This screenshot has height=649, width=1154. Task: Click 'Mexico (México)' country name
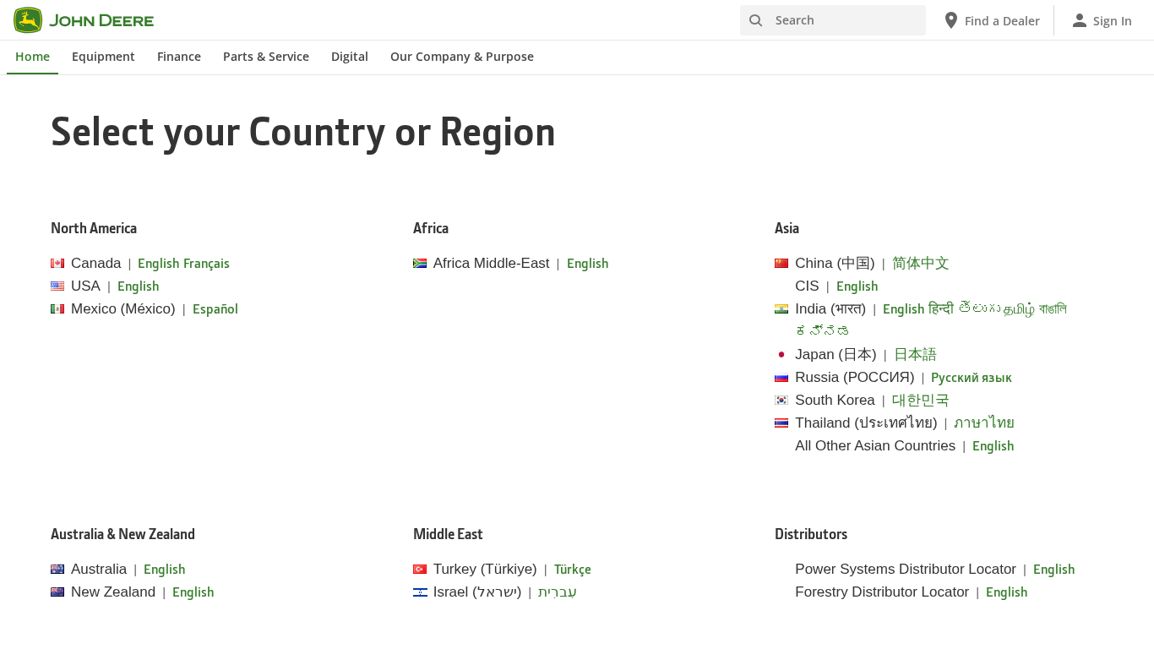tap(123, 309)
